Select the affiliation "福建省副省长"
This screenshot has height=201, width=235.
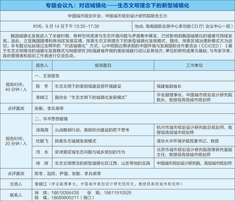[x=169, y=86]
